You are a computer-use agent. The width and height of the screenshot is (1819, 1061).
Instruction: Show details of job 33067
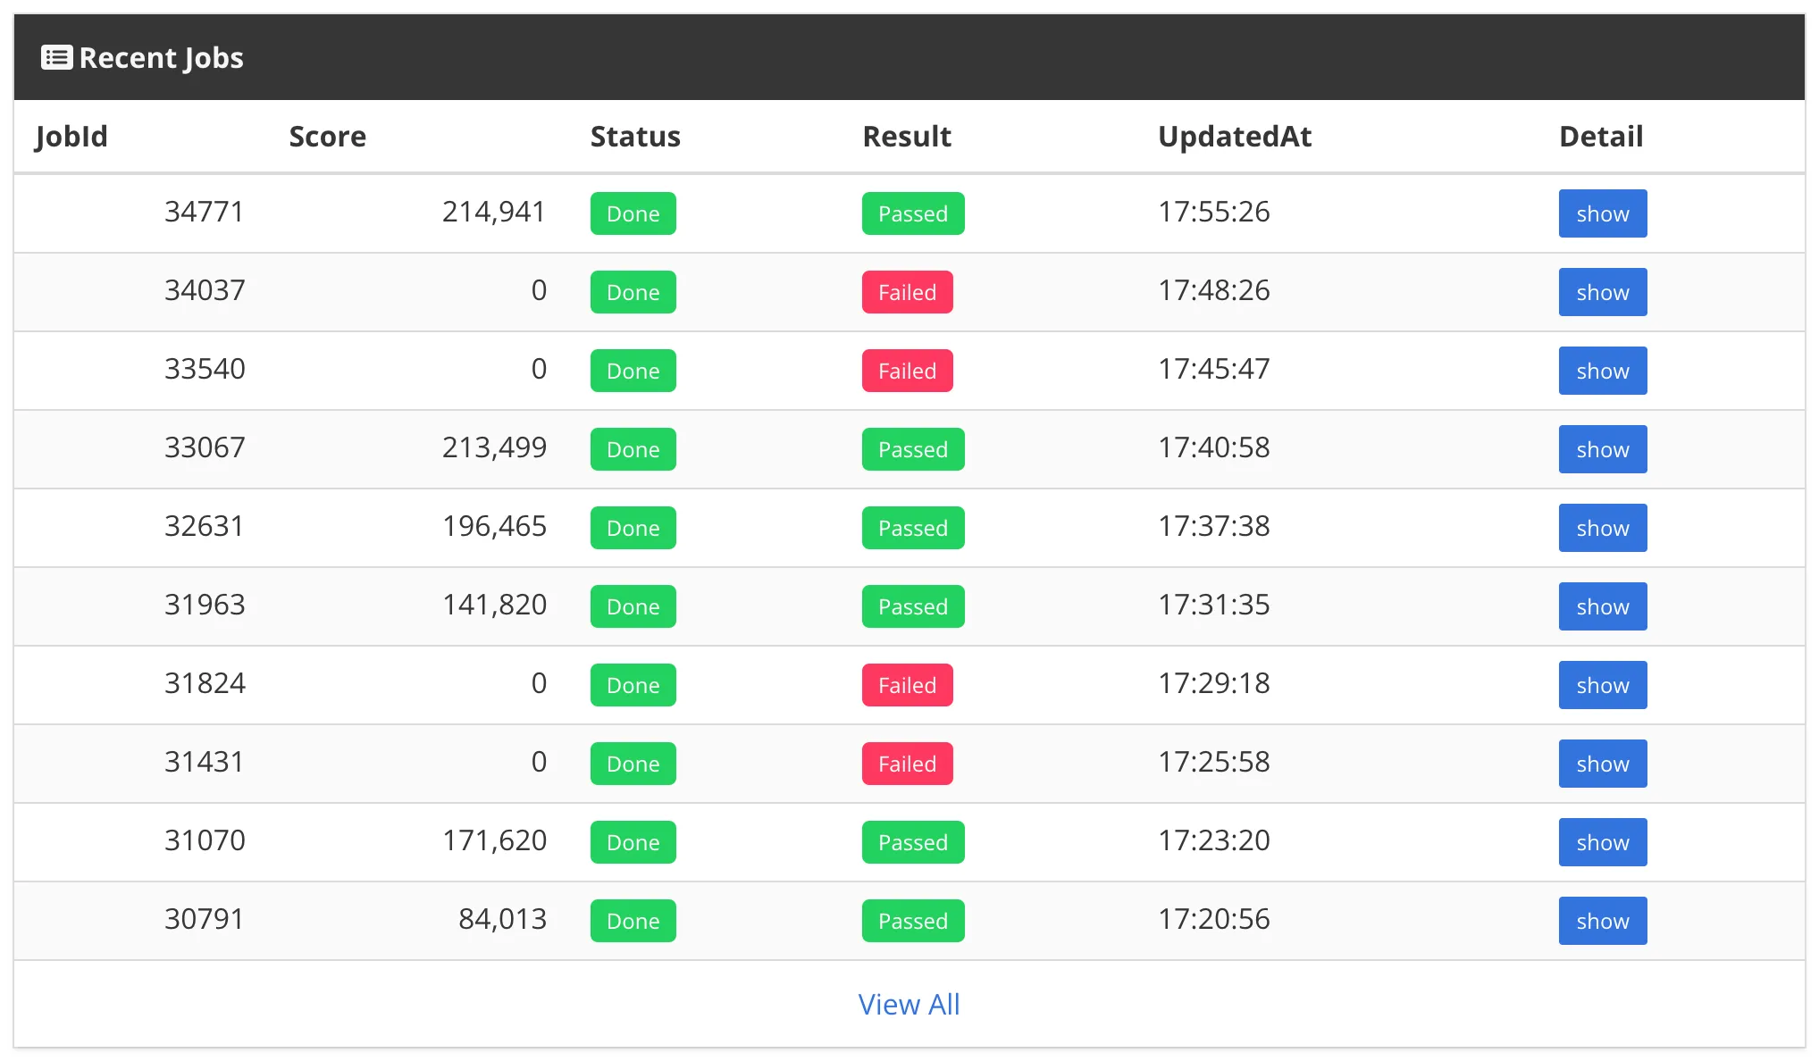click(1602, 449)
